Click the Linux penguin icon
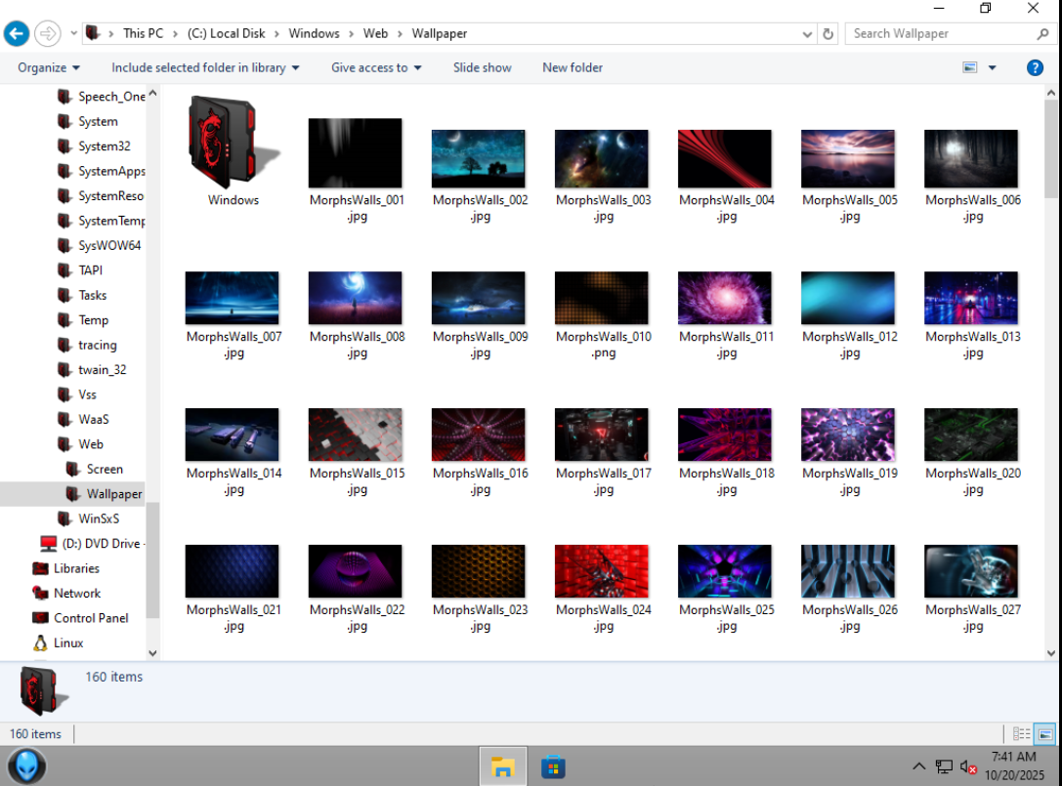The height and width of the screenshot is (786, 1062). click(41, 643)
